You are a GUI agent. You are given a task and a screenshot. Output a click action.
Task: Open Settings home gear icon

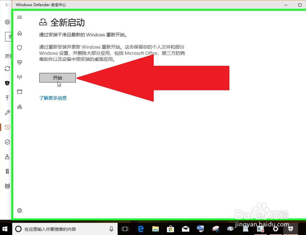click(7, 22)
